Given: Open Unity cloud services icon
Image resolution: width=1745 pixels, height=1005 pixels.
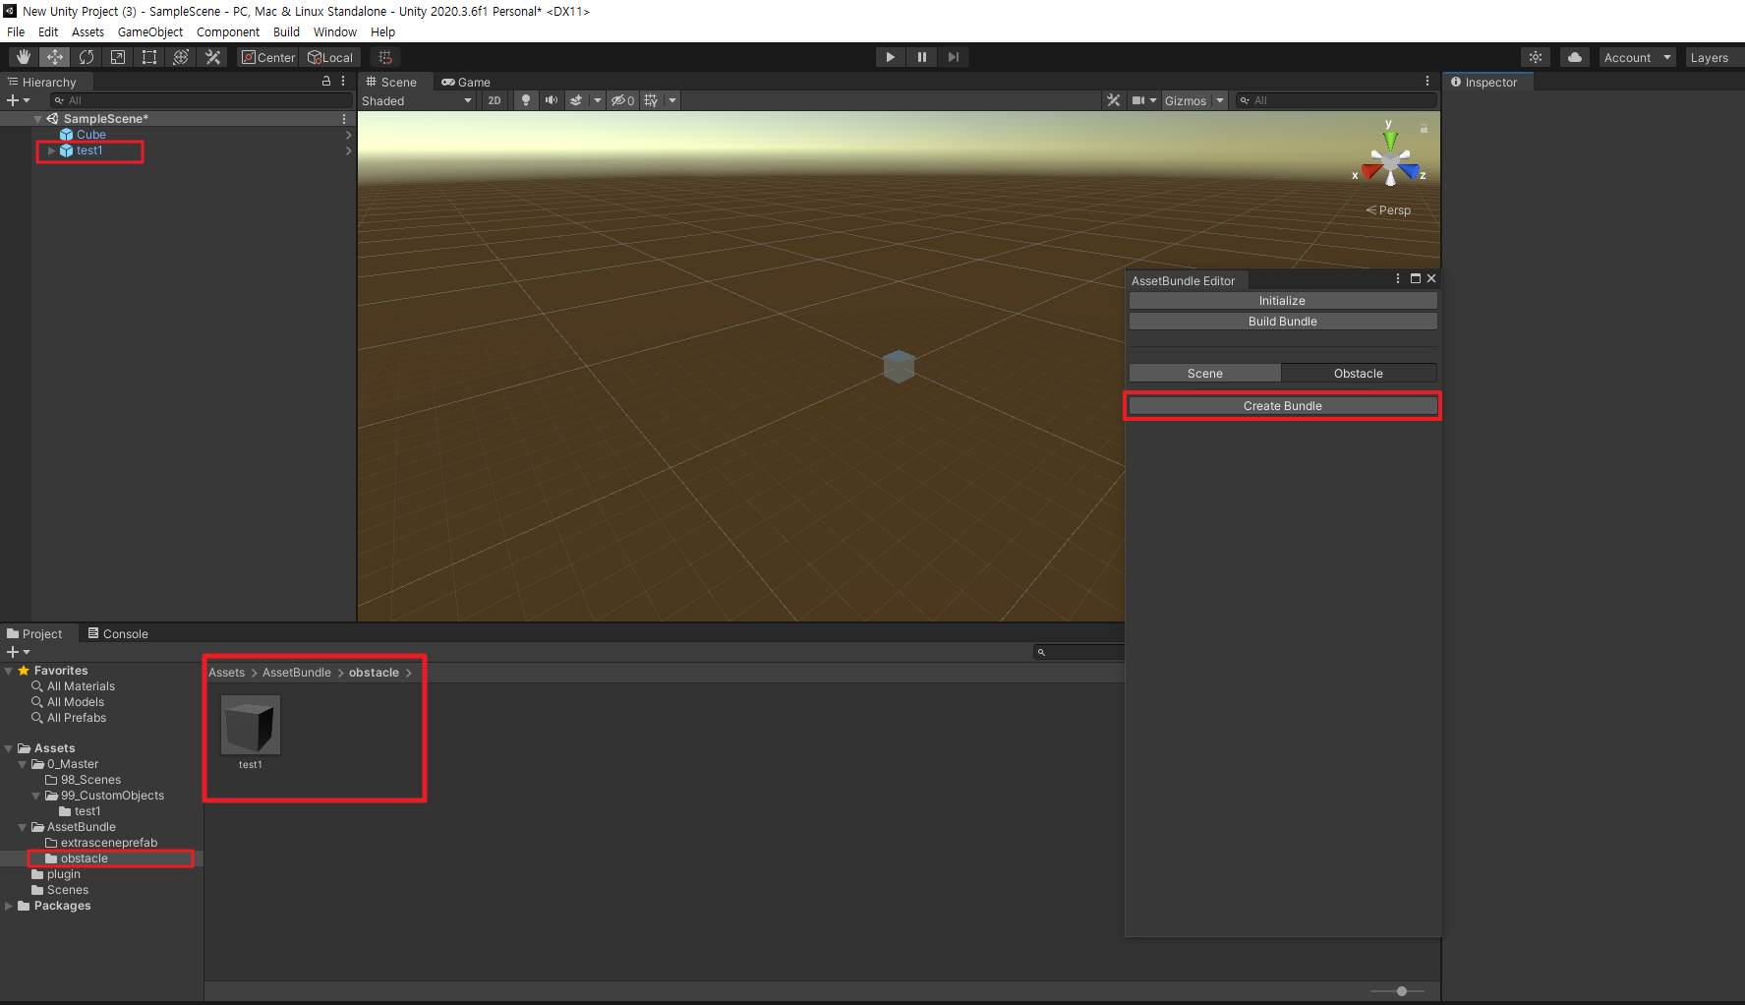Looking at the screenshot, I should coord(1574,57).
